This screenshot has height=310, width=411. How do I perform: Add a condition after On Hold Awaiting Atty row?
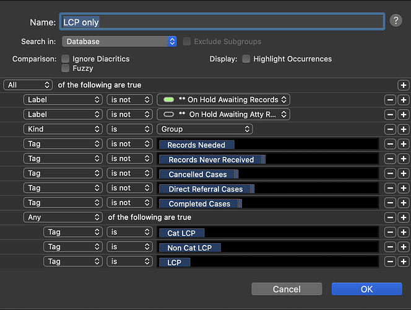[x=404, y=115]
